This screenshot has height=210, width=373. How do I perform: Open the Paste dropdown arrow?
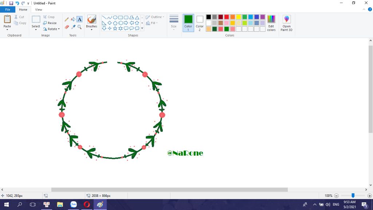coord(7,30)
